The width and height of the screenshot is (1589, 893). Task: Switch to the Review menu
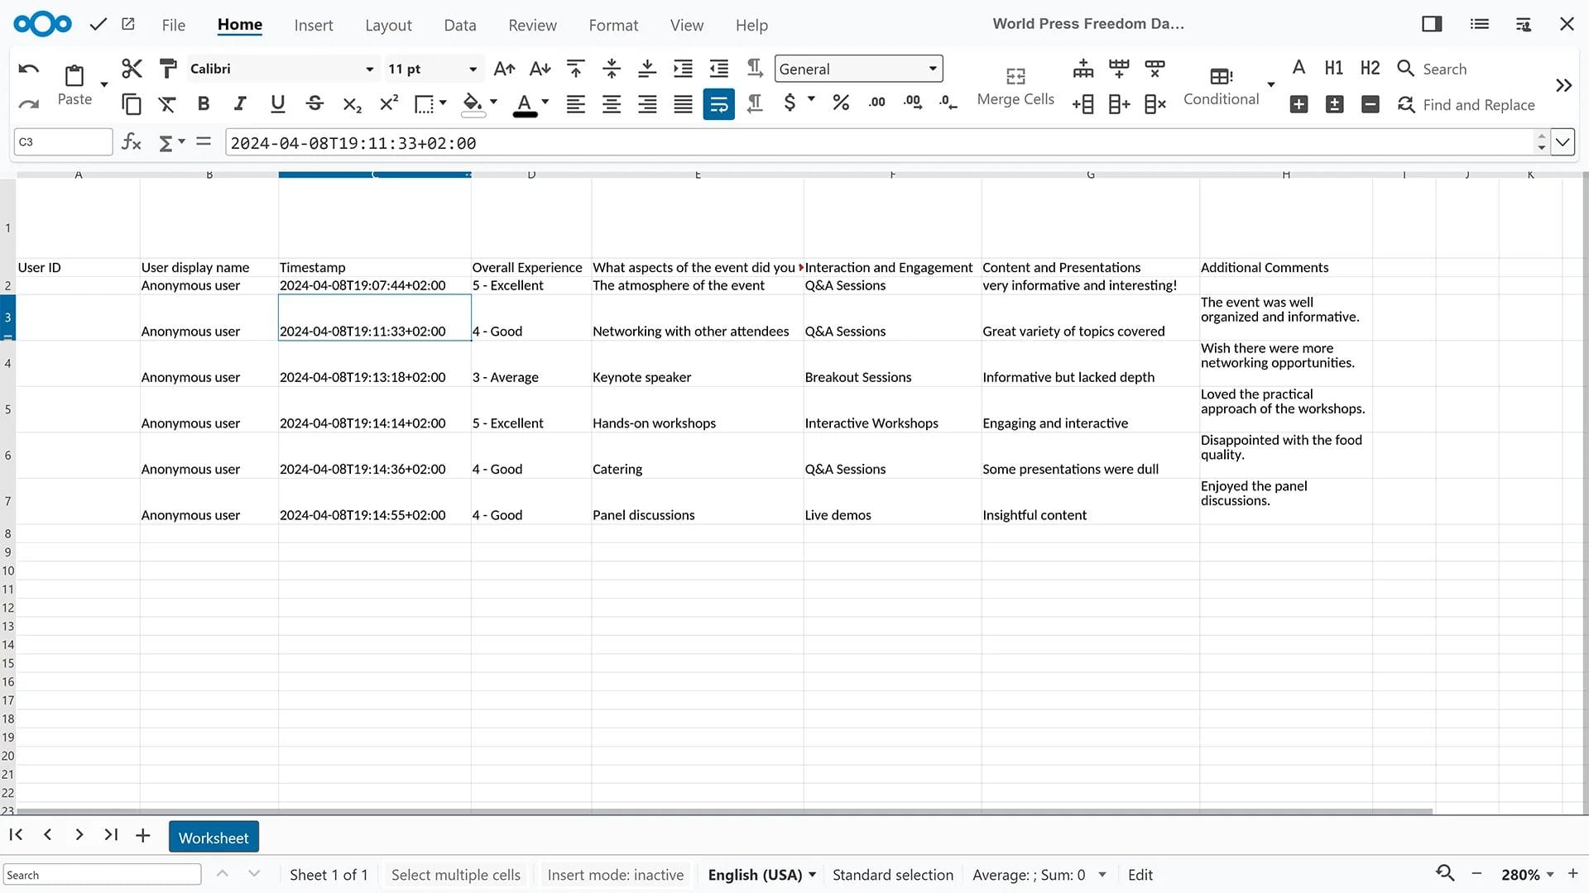pyautogui.click(x=532, y=25)
